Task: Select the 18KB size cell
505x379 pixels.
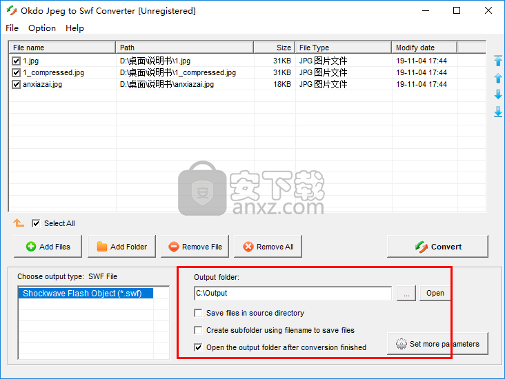Action: click(282, 84)
